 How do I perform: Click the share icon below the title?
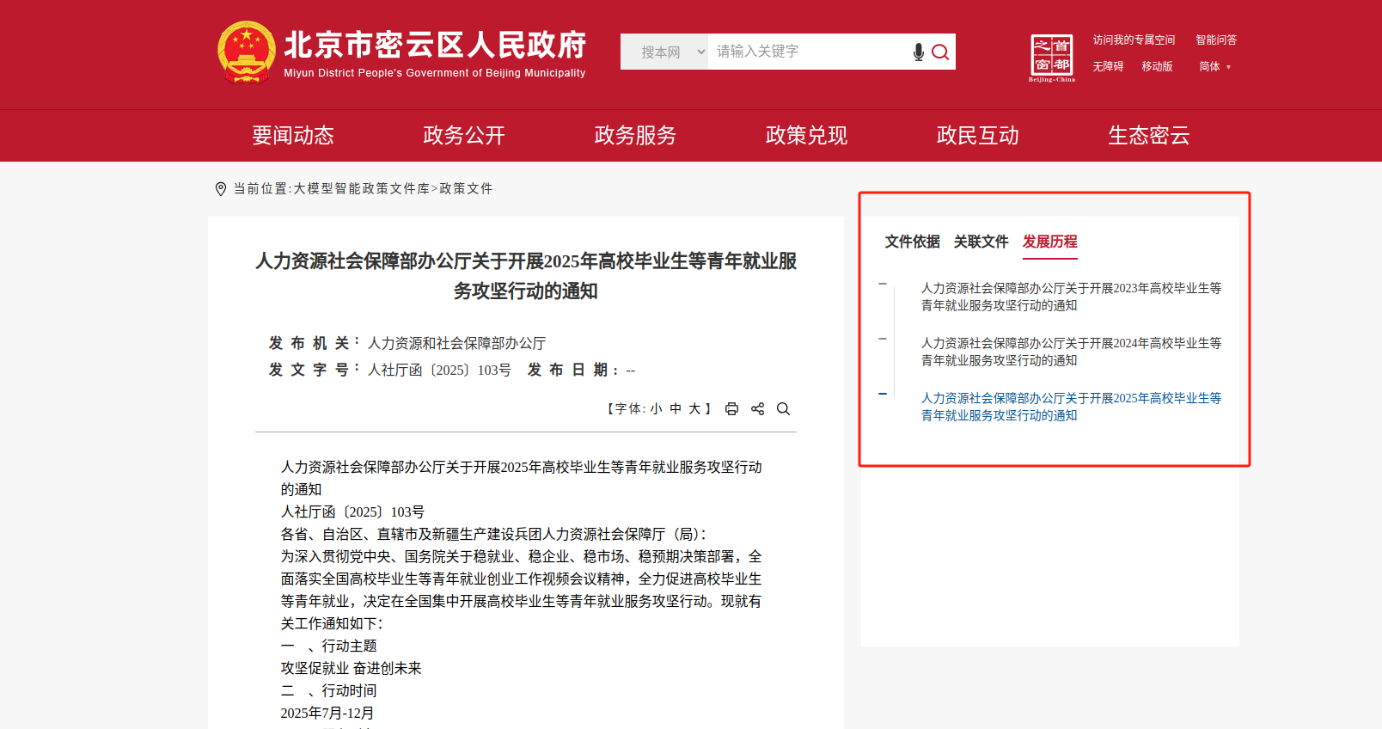757,409
